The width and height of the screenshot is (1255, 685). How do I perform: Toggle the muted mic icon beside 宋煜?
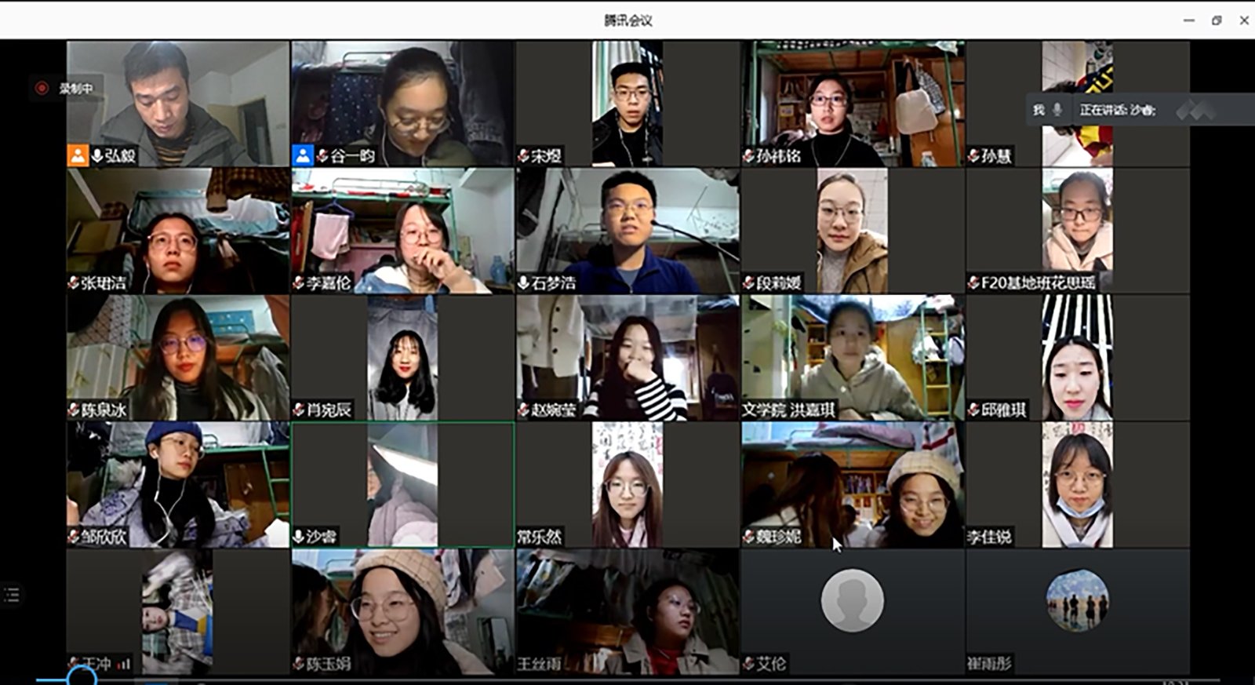(x=523, y=156)
